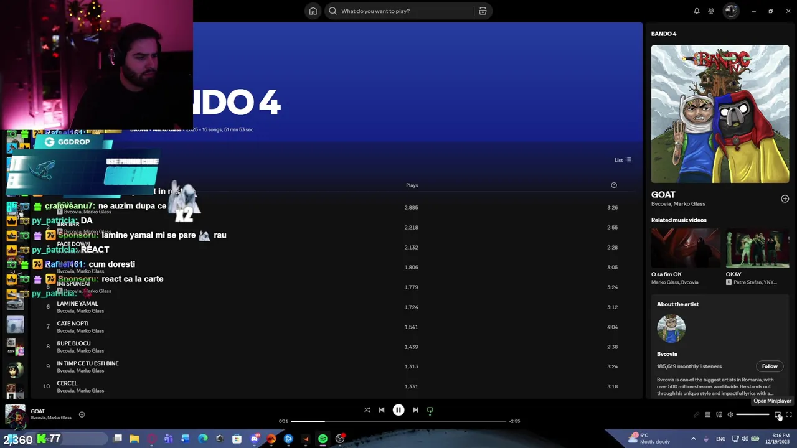
Task: Open microphone icon in system tray
Action: [706, 439]
